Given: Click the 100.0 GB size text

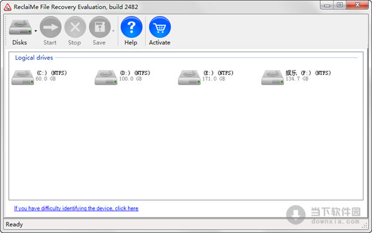Looking at the screenshot, I should pyautogui.click(x=130, y=79).
